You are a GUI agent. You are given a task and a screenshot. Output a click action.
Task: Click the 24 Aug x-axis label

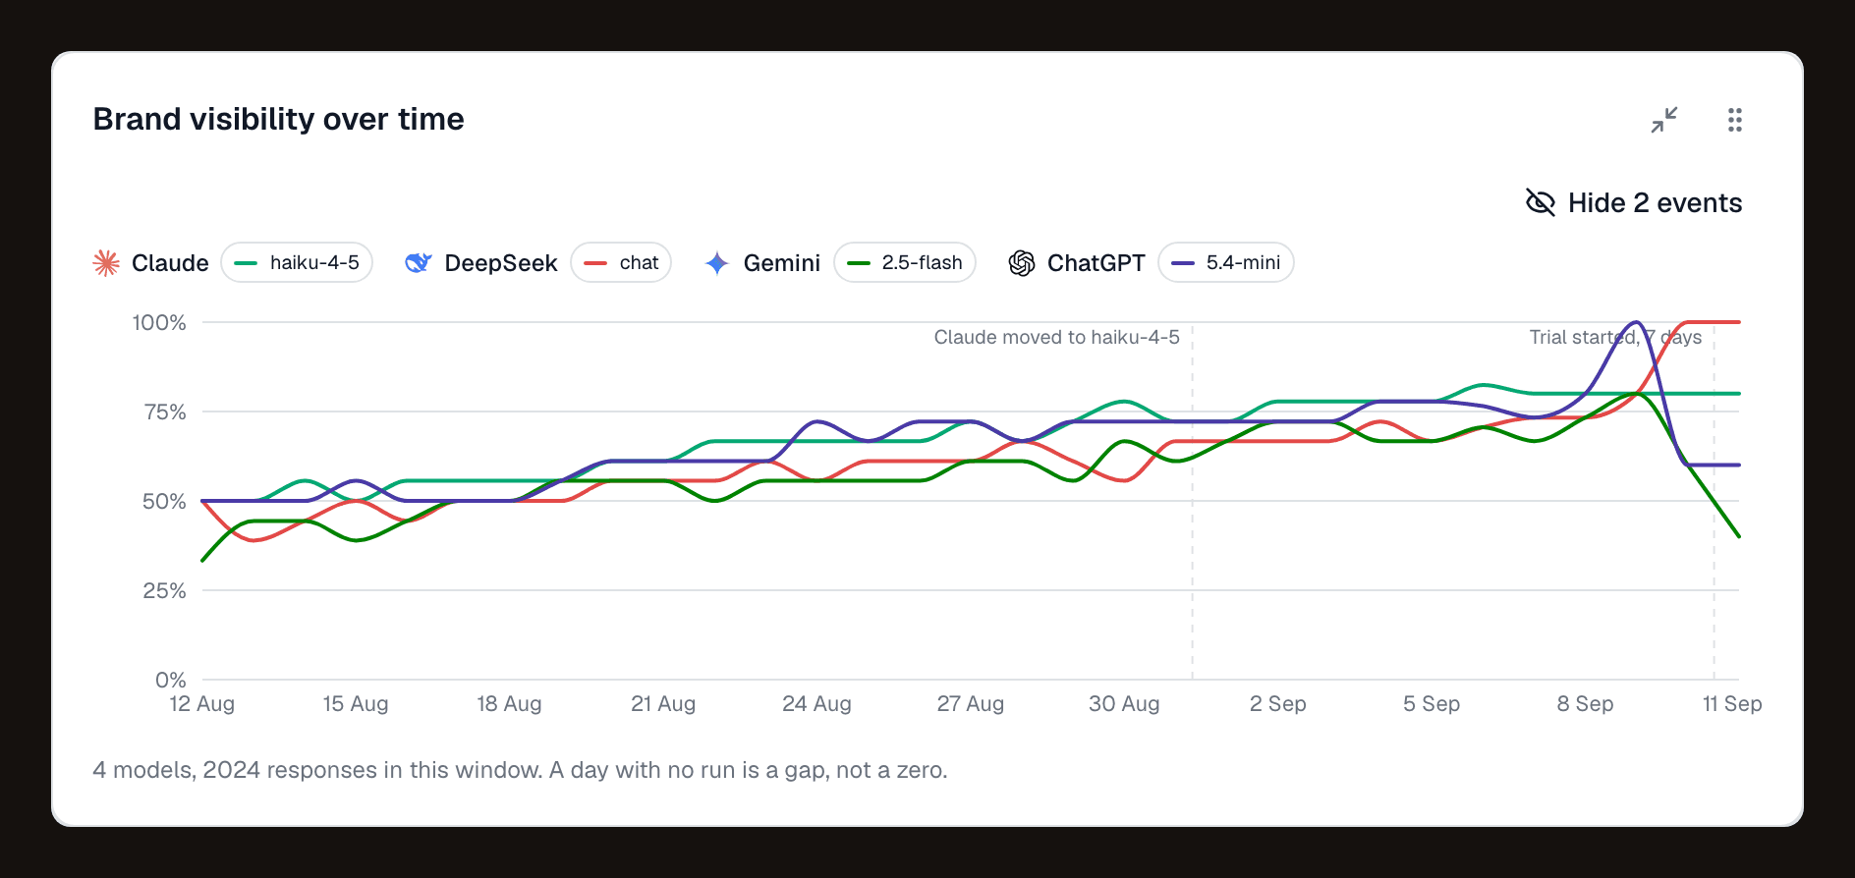click(816, 703)
